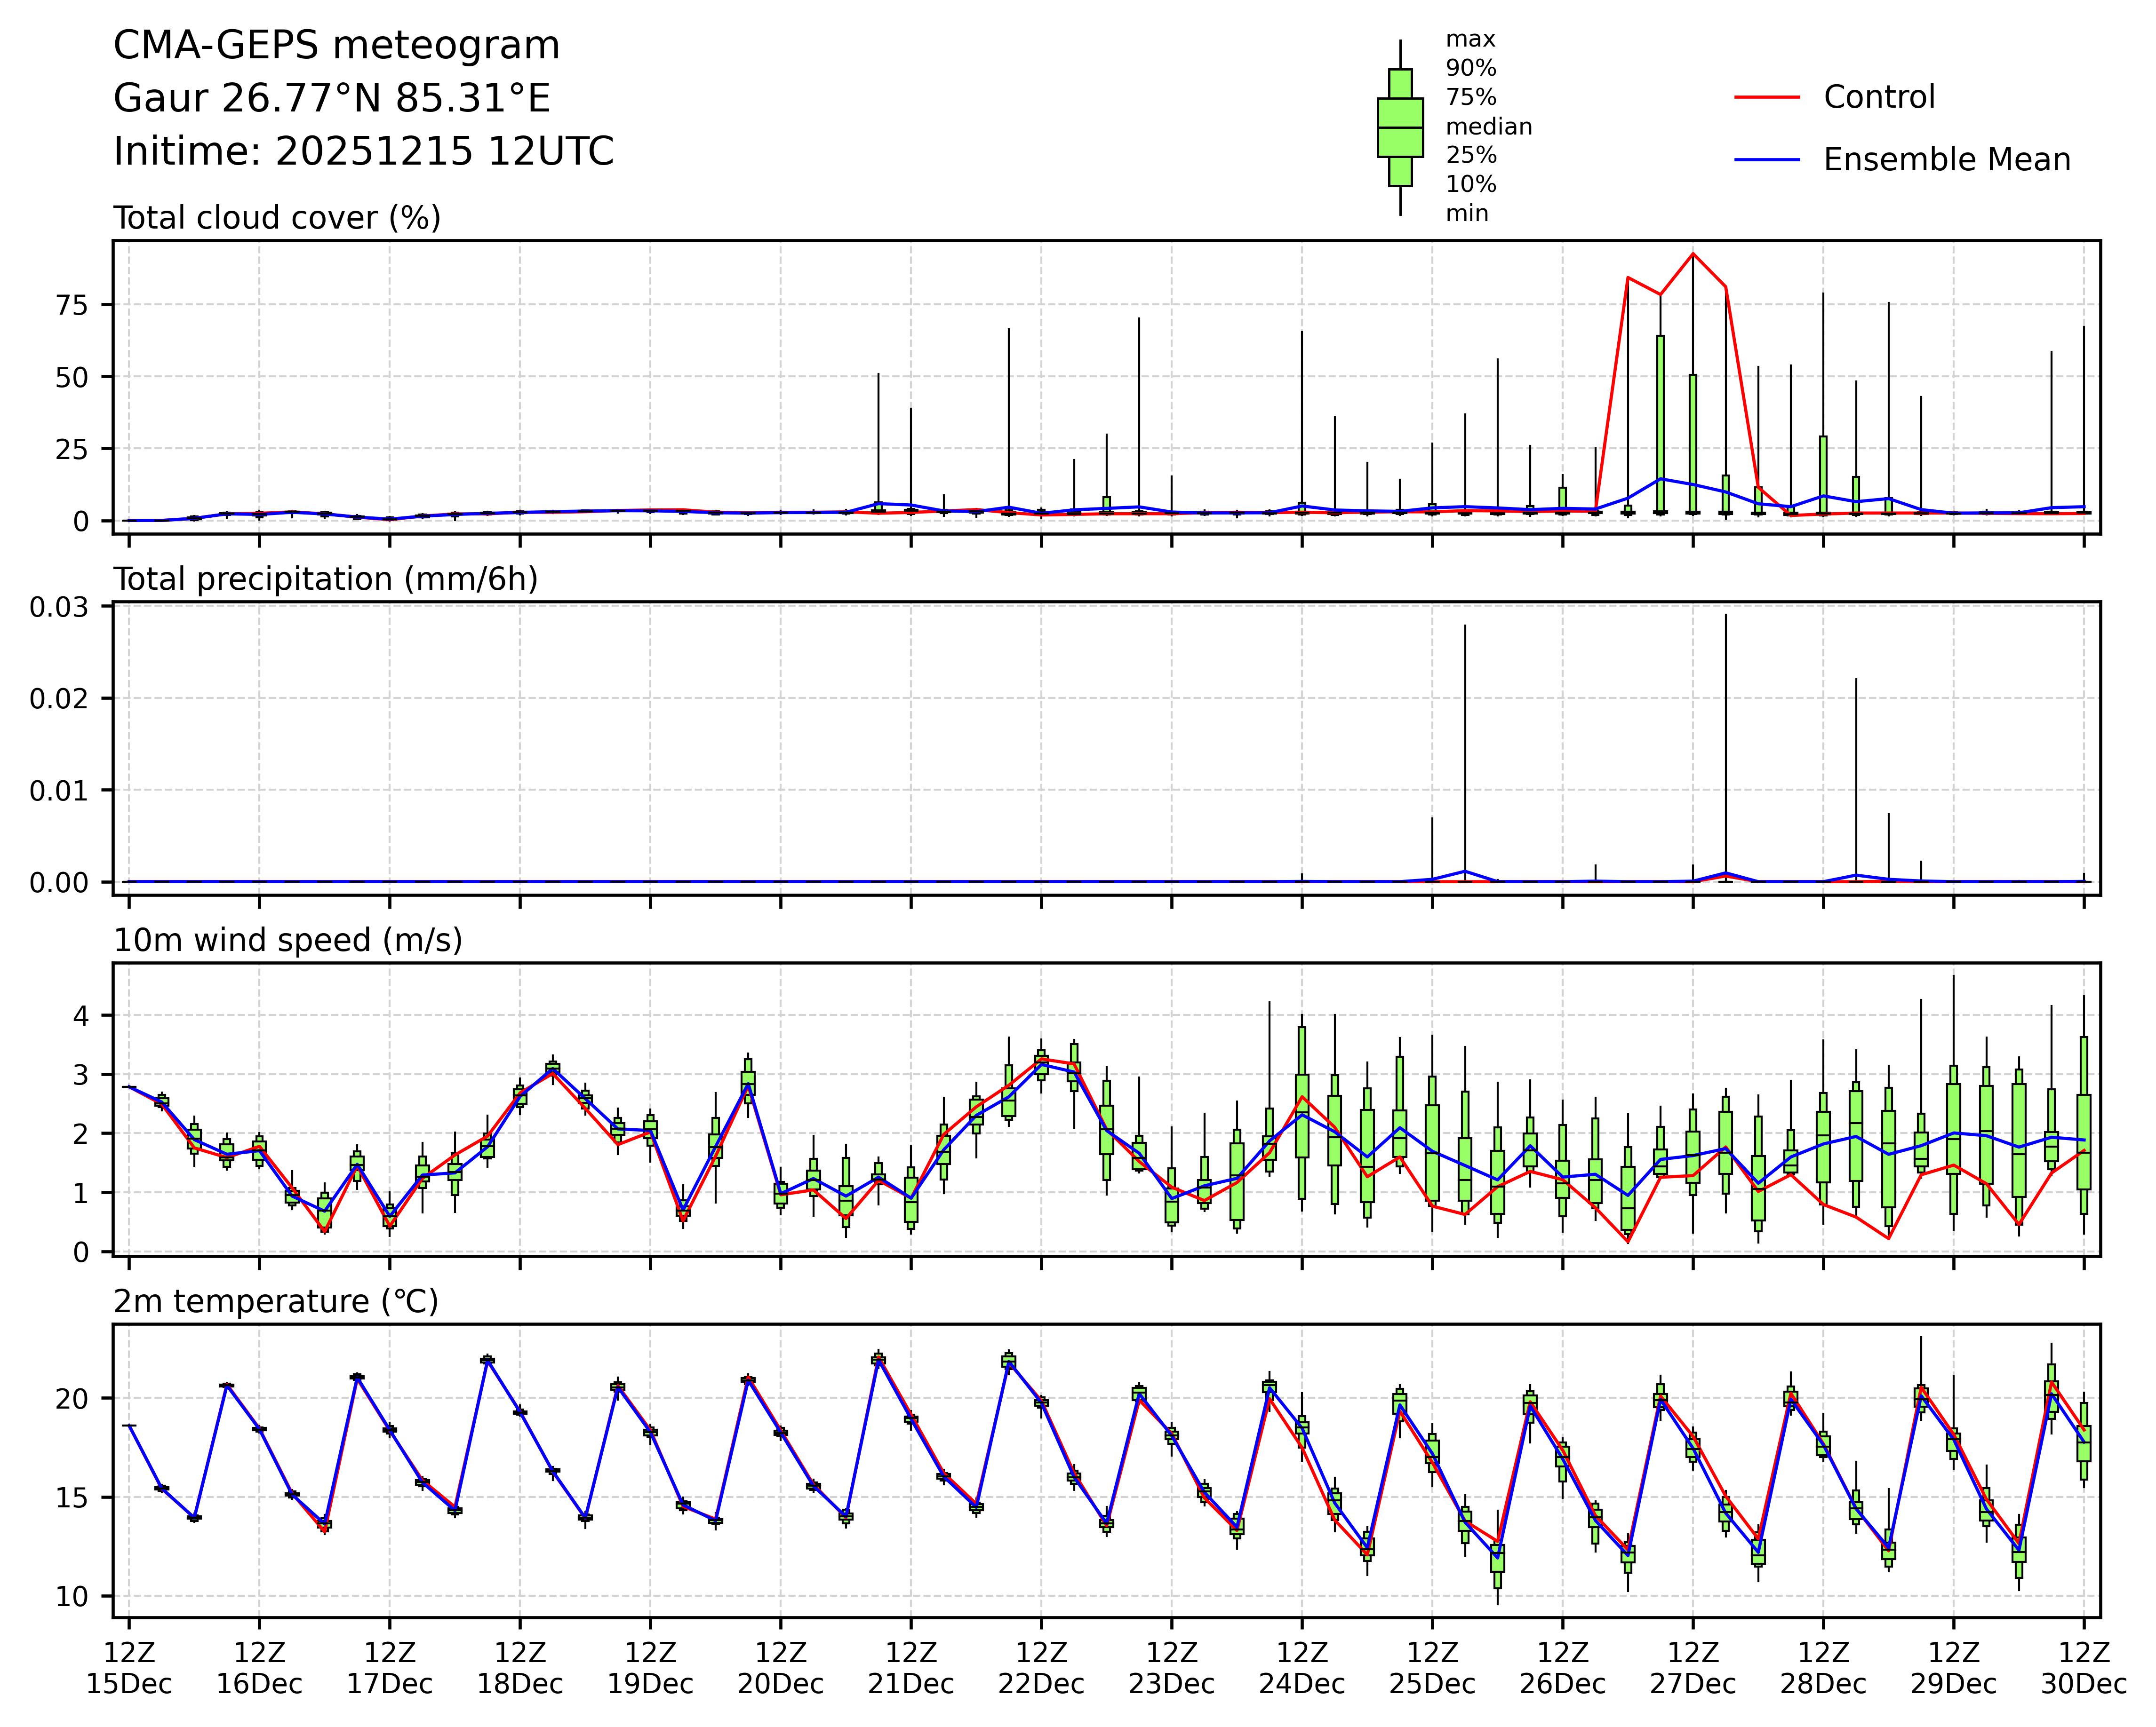Click the red control cloud cover peak
This screenshot has width=2156, height=1727.
(x=1692, y=254)
